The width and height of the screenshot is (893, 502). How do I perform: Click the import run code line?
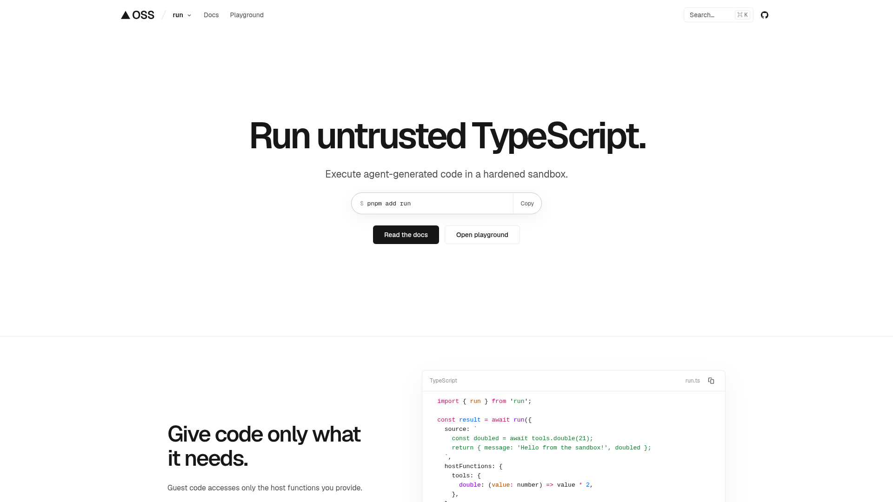(x=484, y=401)
